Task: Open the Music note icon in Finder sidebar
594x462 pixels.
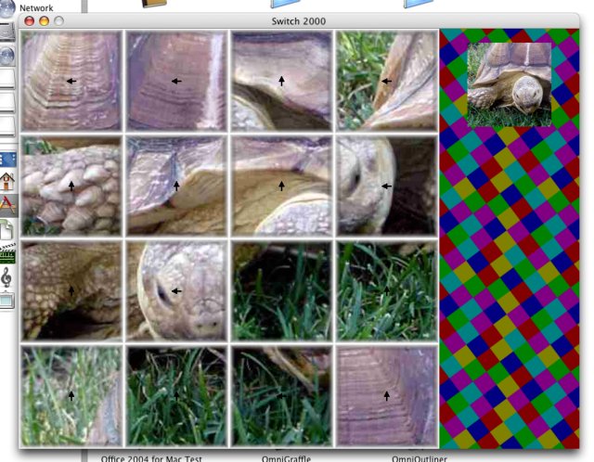Action: (6, 276)
